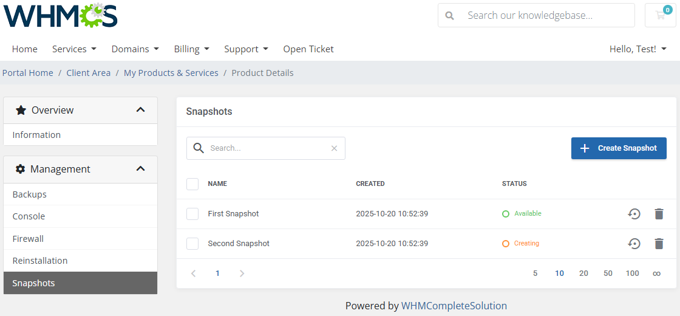Viewport: 680px width, 316px height.
Task: Collapse the Management sidebar panel
Action: (140, 169)
